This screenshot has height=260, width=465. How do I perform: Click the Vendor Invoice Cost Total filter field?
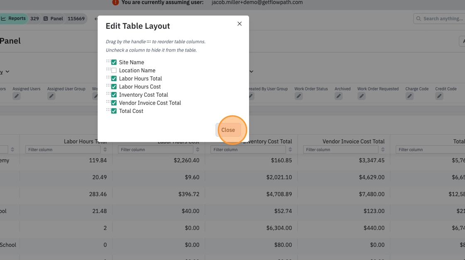coord(340,150)
